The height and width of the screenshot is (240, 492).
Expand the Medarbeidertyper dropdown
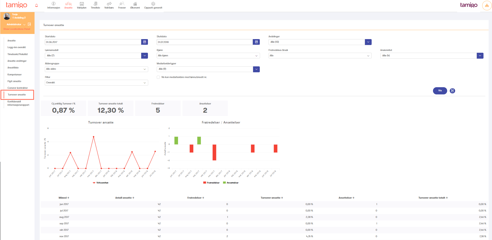coord(256,69)
